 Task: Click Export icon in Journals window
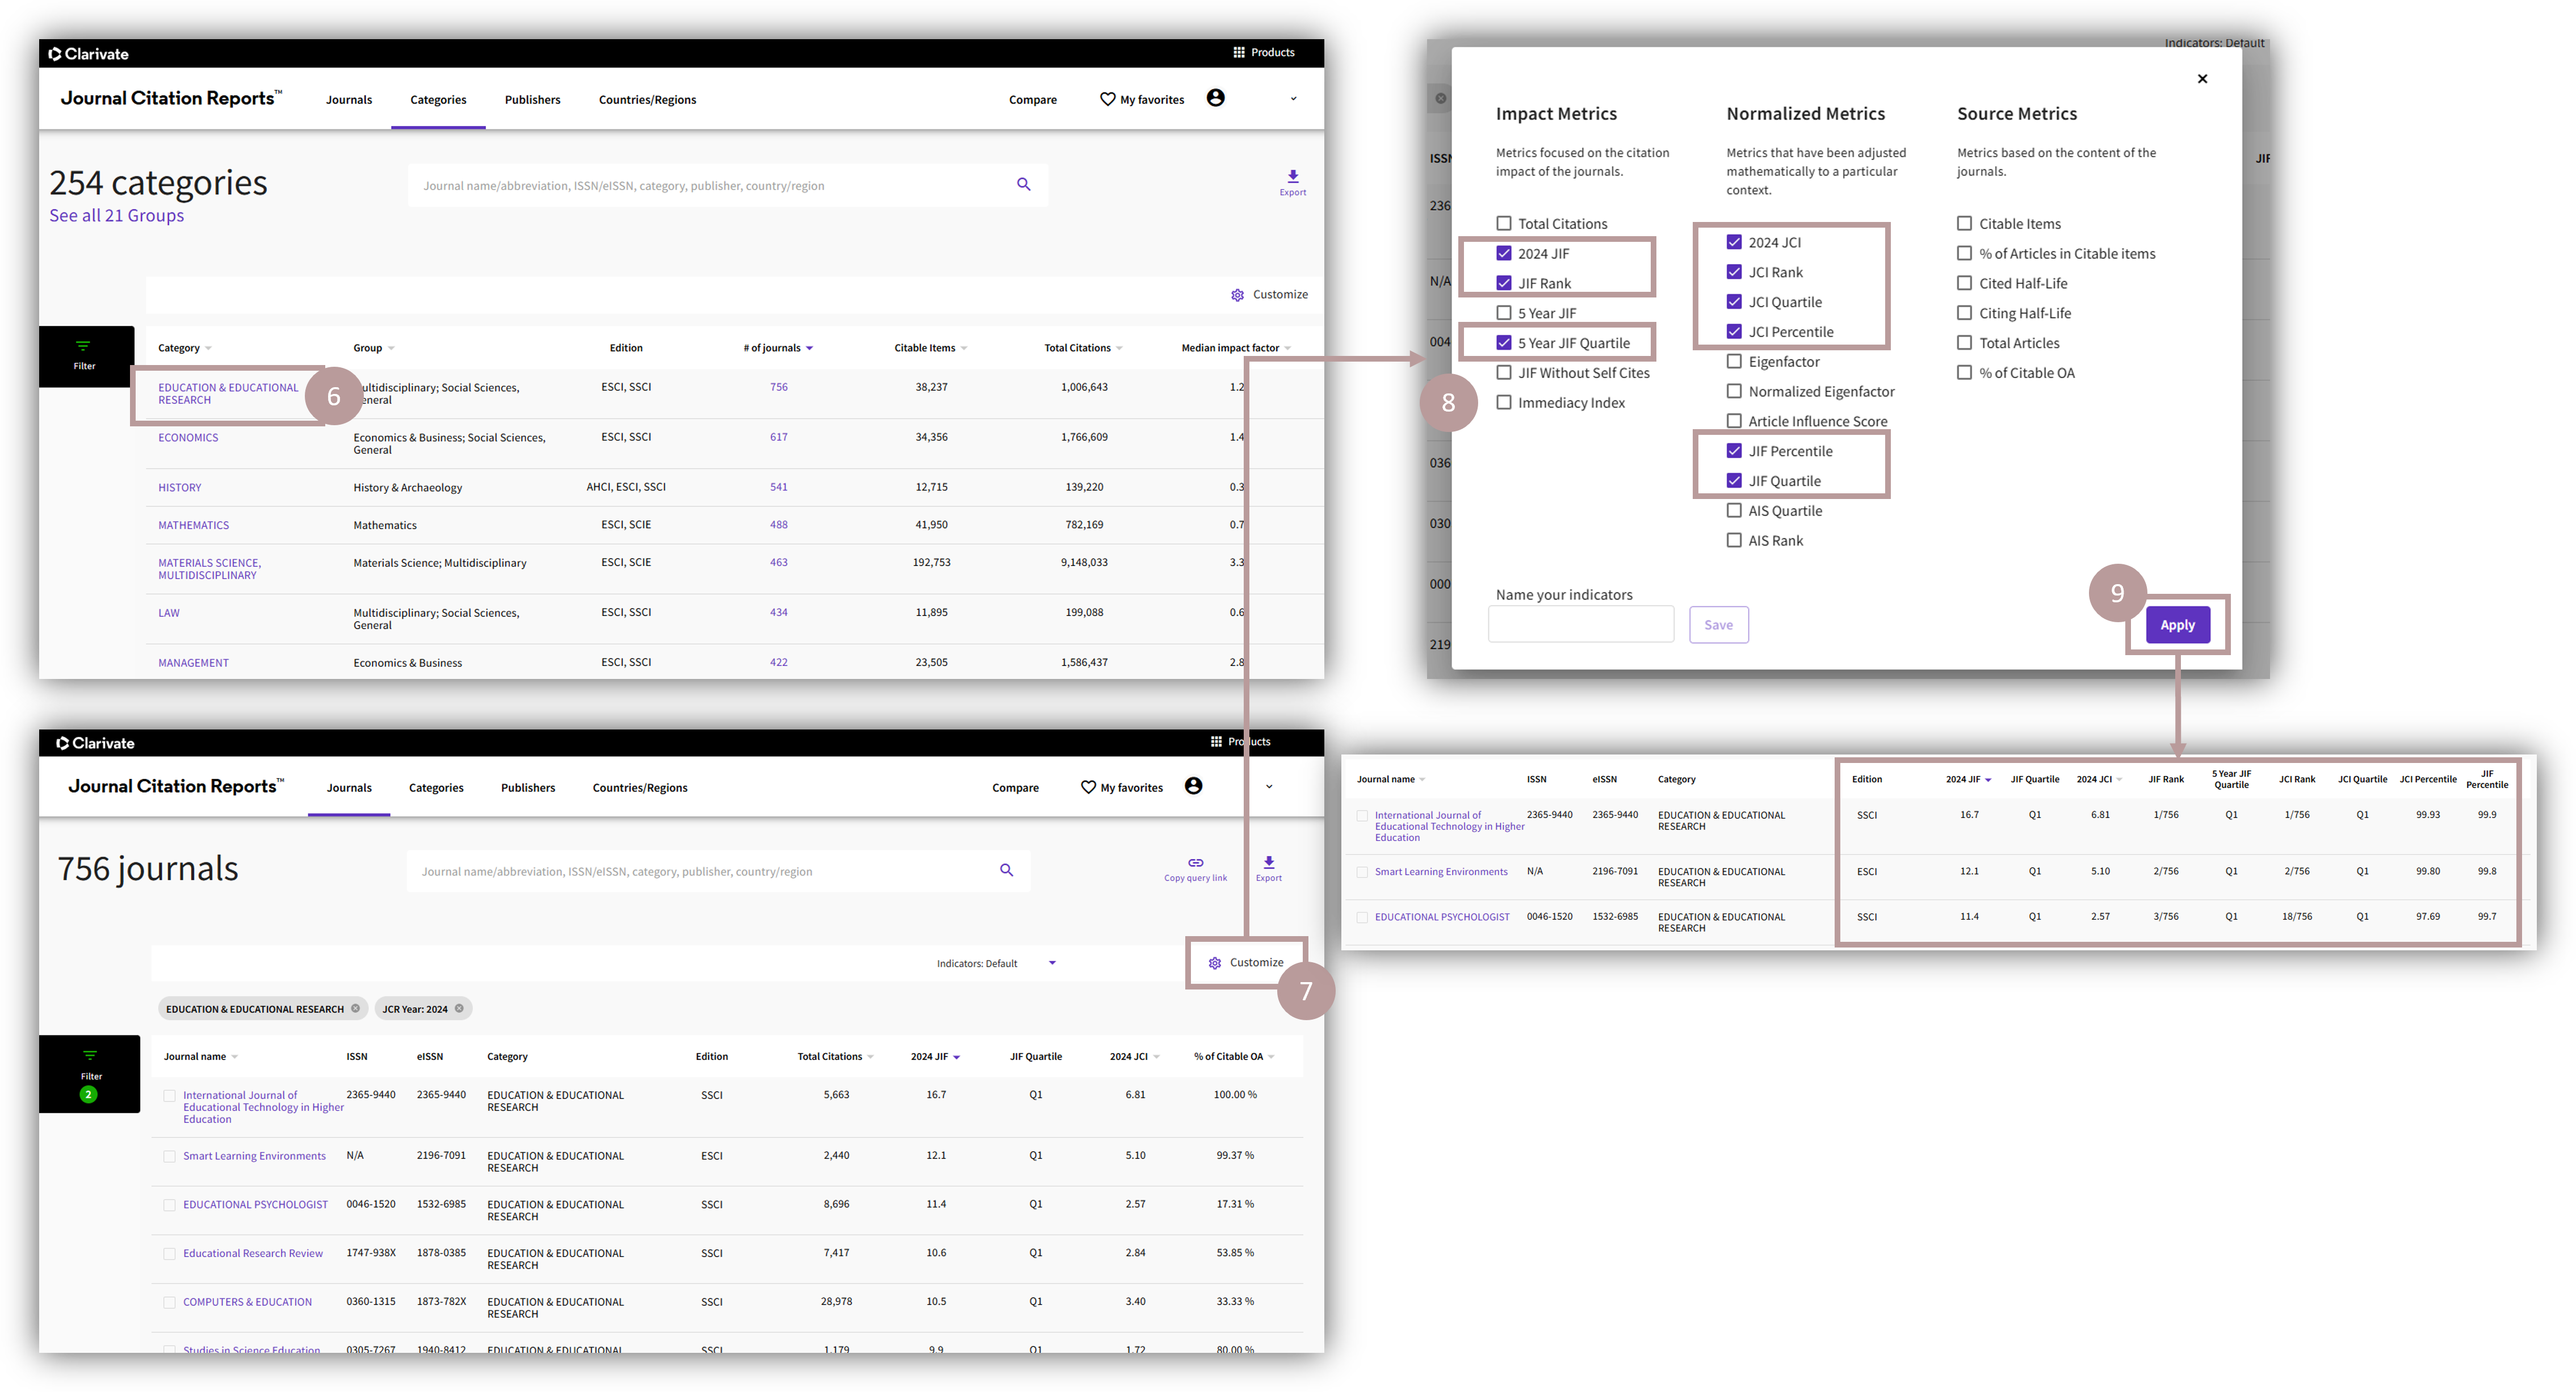pyautogui.click(x=1268, y=862)
